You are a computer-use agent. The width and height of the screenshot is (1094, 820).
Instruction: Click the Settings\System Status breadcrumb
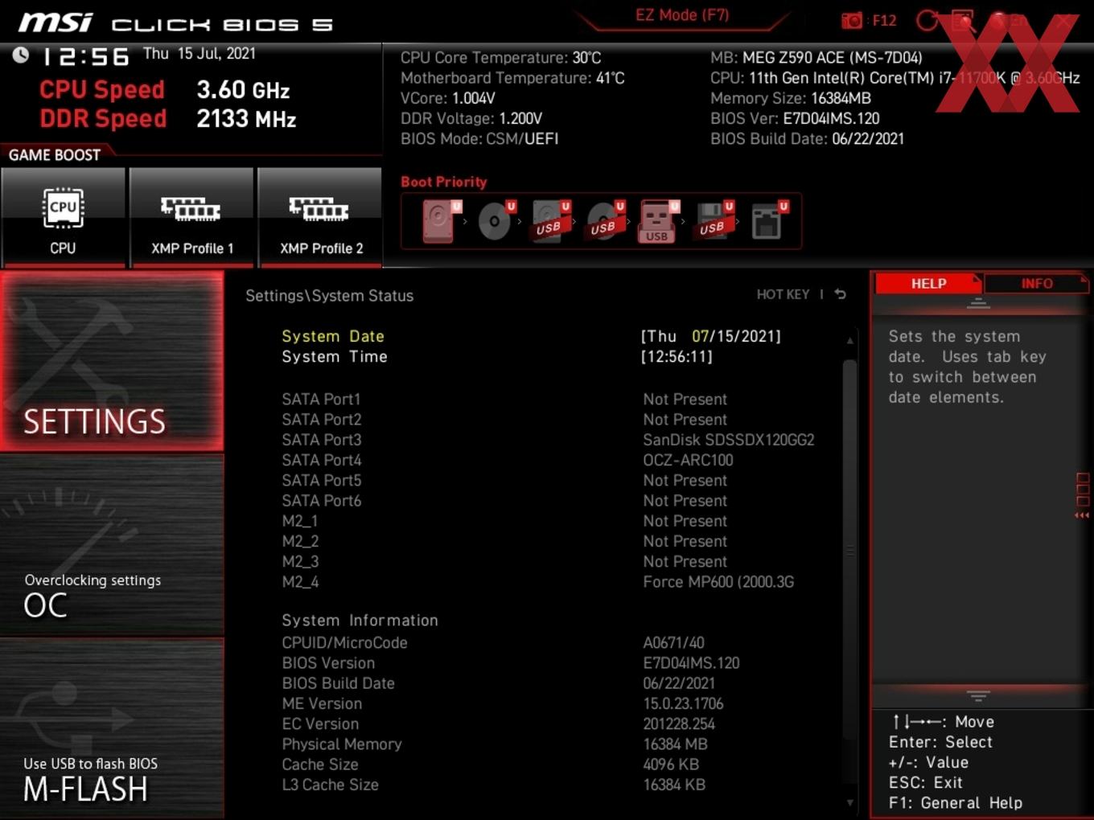pyautogui.click(x=329, y=295)
